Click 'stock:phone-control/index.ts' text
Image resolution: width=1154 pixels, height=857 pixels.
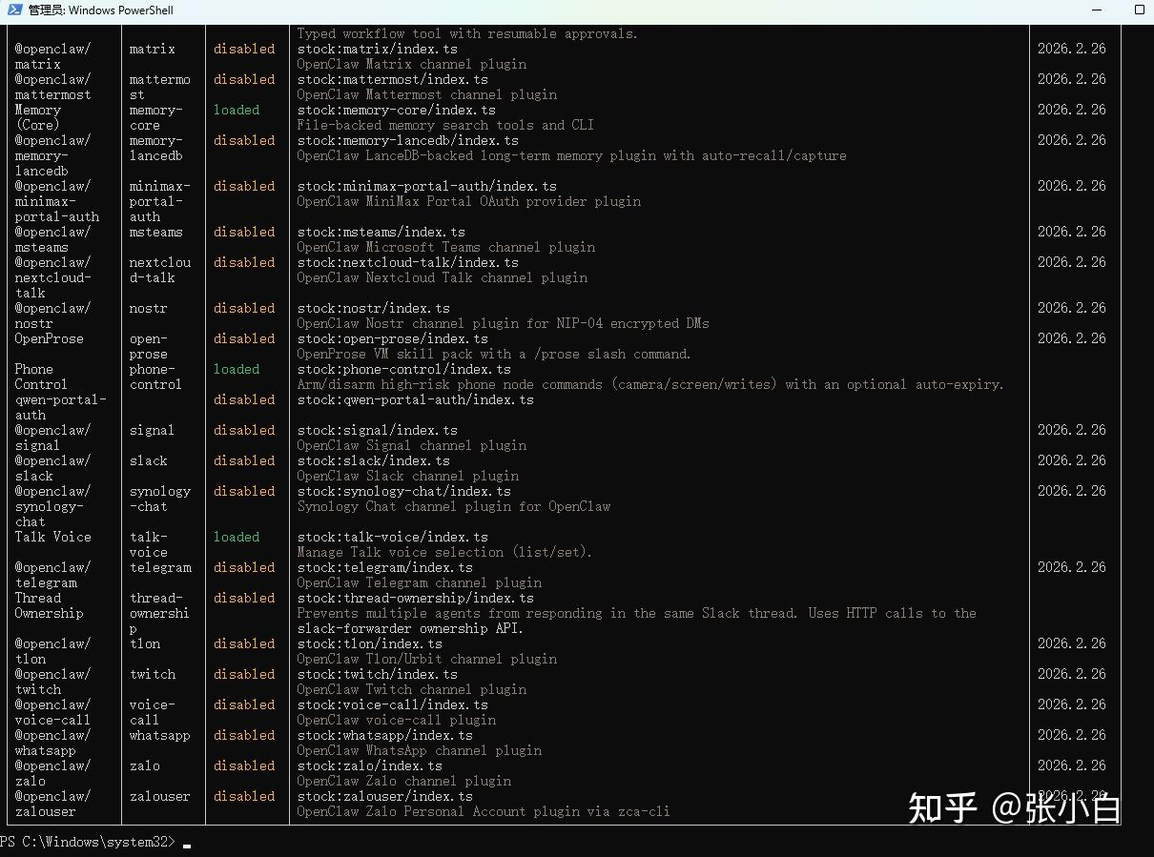[x=404, y=369]
